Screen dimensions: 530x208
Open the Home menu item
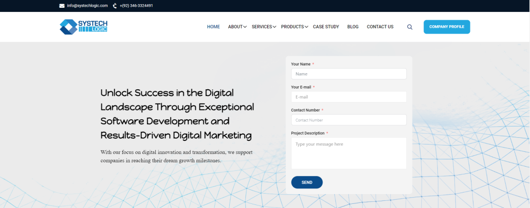click(x=213, y=27)
